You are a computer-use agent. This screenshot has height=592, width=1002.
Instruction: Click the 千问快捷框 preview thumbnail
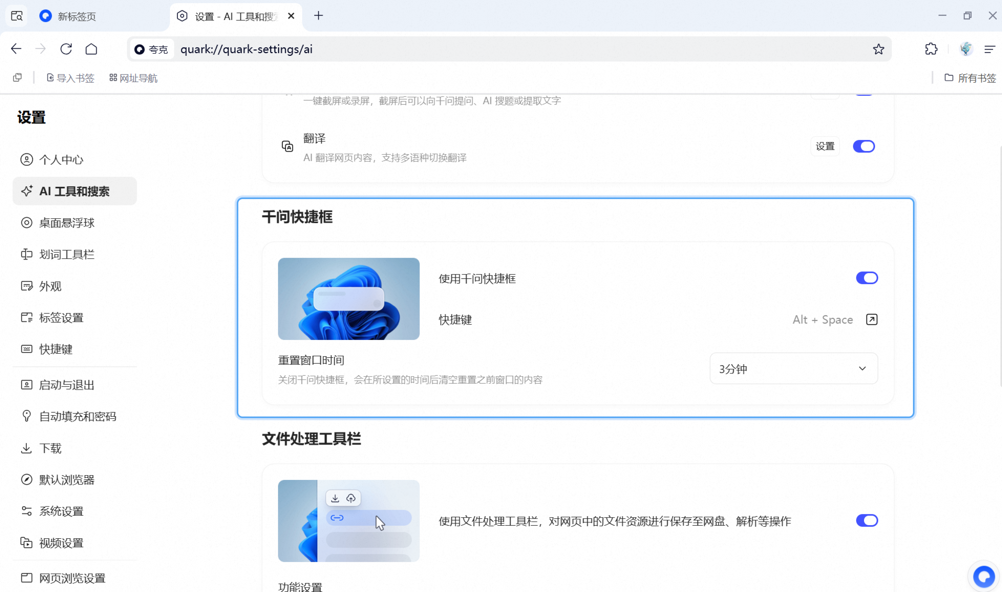click(x=349, y=299)
